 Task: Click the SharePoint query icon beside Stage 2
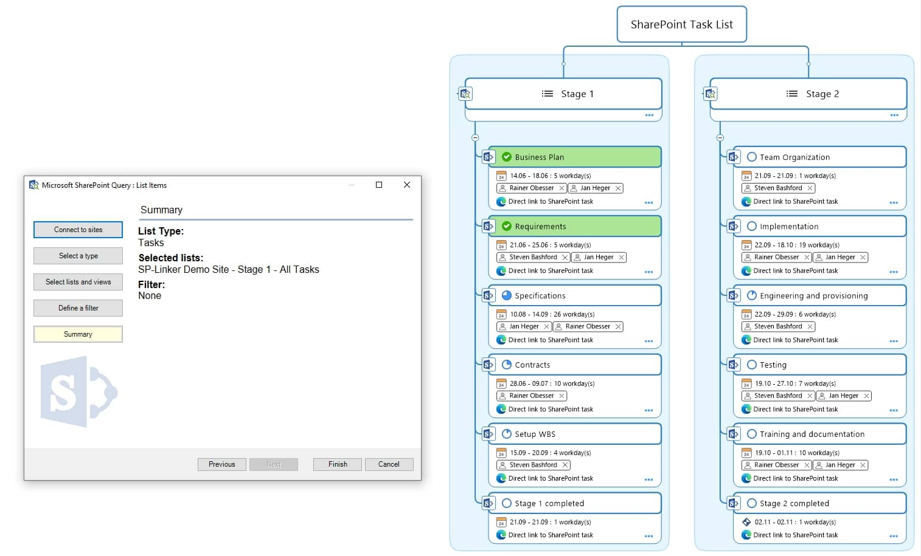711,94
